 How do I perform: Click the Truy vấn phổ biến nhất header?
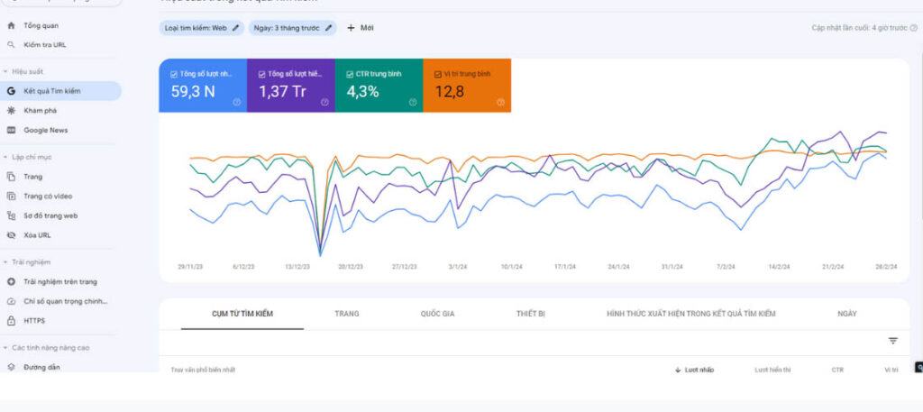(203, 370)
